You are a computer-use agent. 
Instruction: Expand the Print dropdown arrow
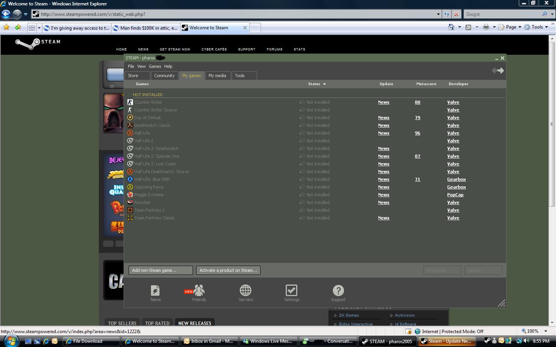[x=494, y=27]
